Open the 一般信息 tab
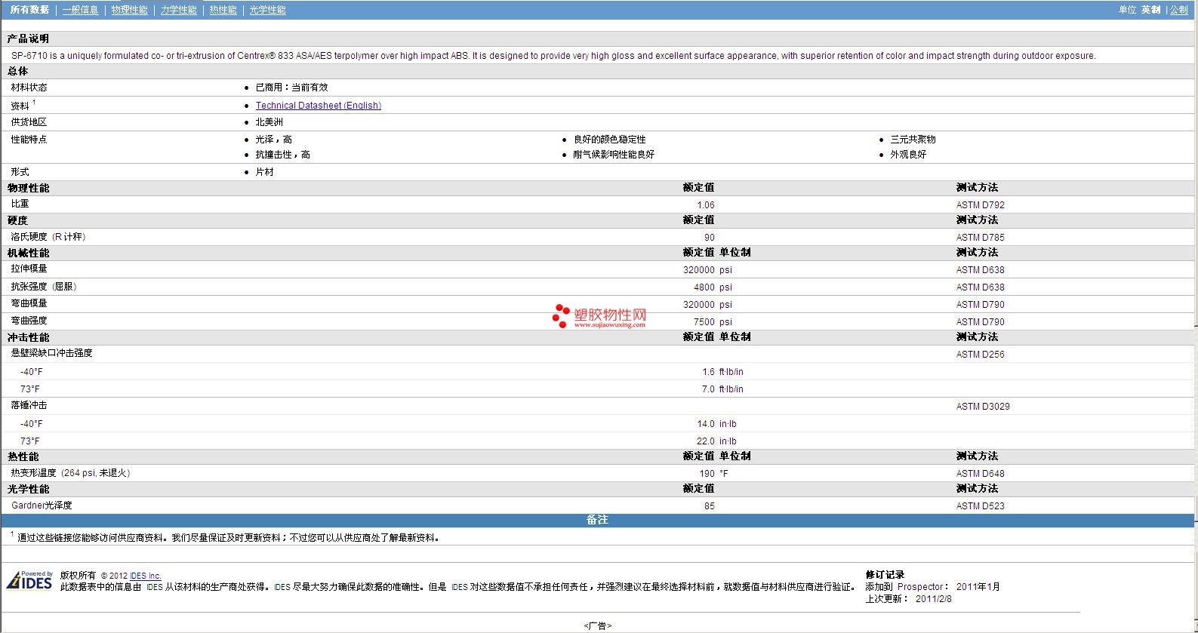1198x633 pixels. coord(80,10)
